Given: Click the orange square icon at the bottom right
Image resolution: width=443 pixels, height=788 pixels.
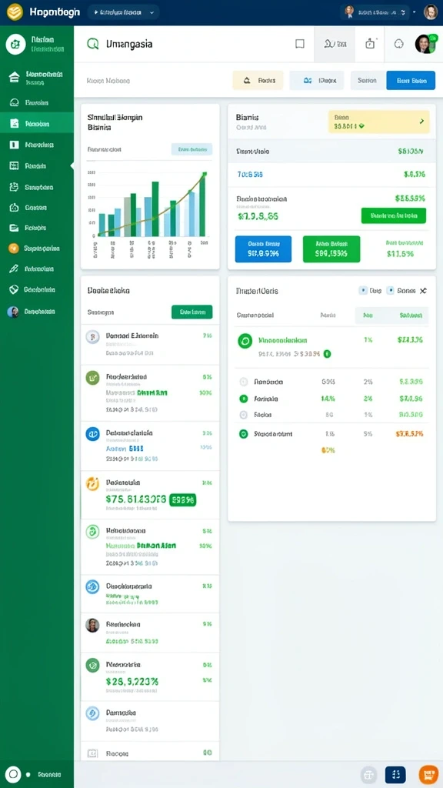Looking at the screenshot, I should click(428, 774).
